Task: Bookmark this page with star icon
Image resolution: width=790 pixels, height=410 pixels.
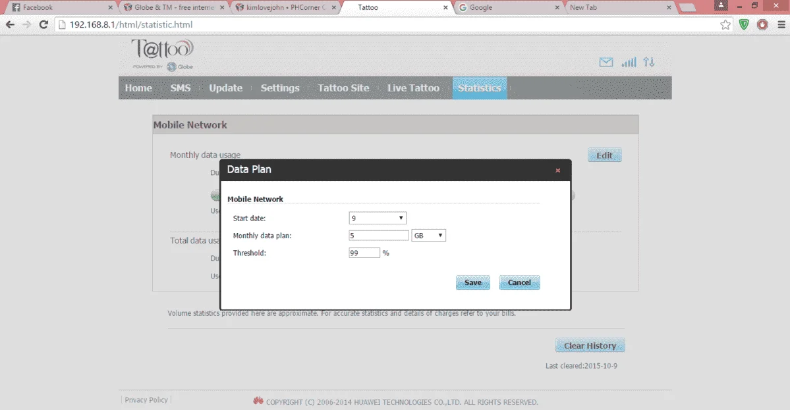Action: click(x=725, y=24)
